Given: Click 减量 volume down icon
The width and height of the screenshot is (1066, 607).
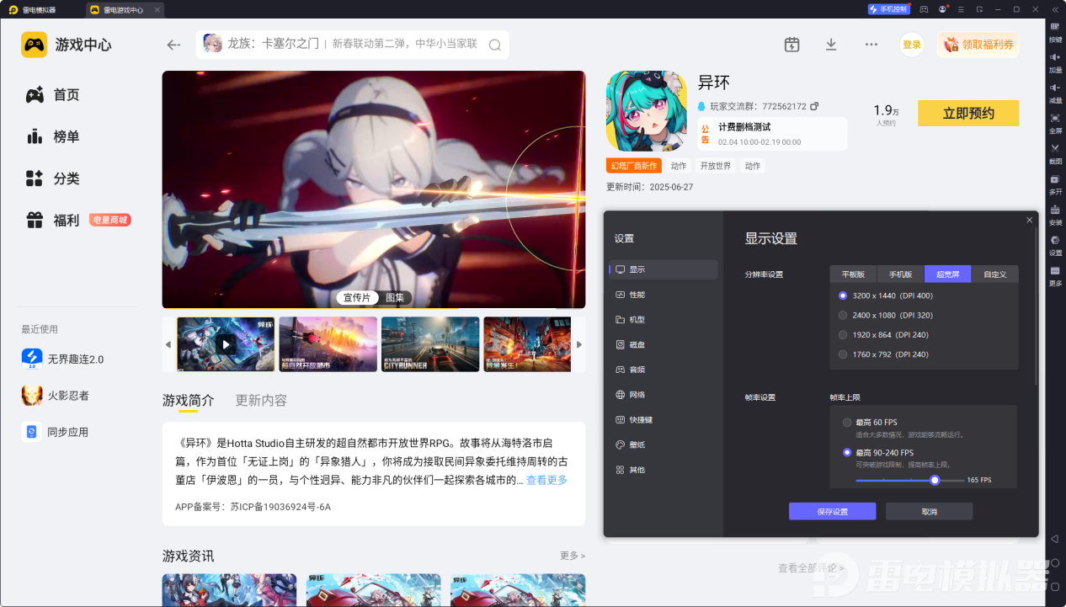Looking at the screenshot, I should (x=1055, y=92).
